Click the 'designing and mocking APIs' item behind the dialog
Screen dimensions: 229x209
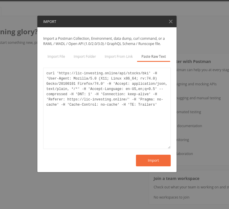[197, 84]
